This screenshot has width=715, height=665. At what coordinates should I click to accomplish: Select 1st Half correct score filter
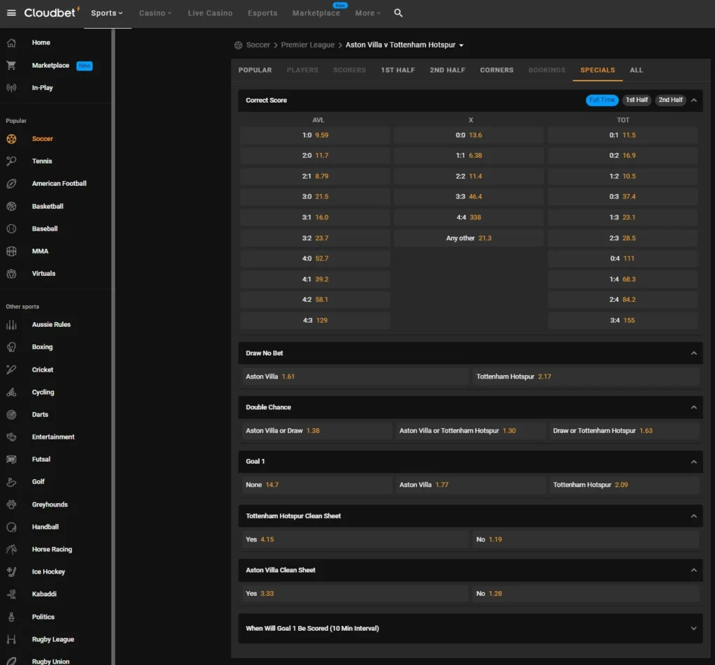pos(637,100)
